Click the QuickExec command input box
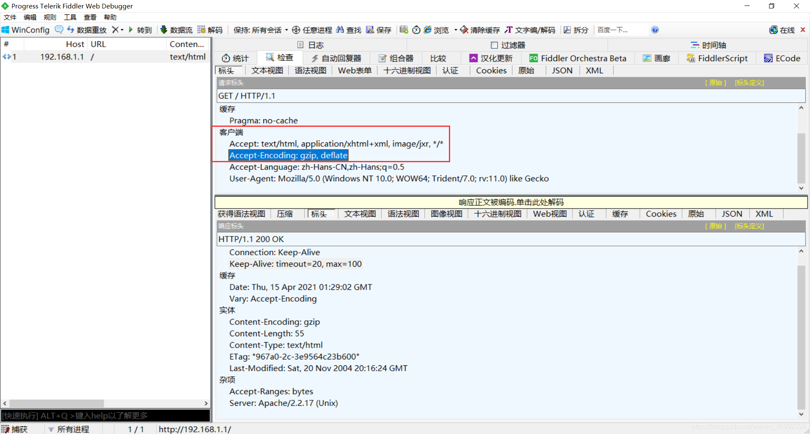This screenshot has height=434, width=810. coord(105,416)
